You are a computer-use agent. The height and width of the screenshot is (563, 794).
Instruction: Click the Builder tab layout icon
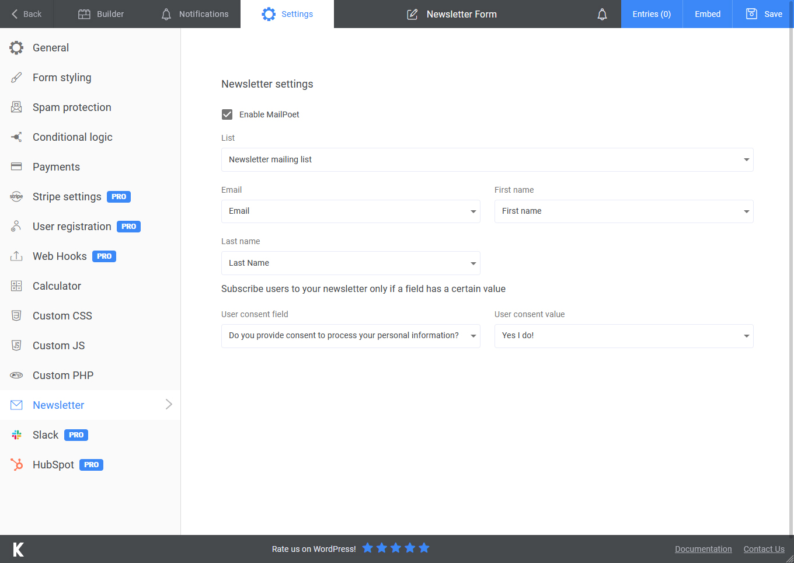(84, 14)
